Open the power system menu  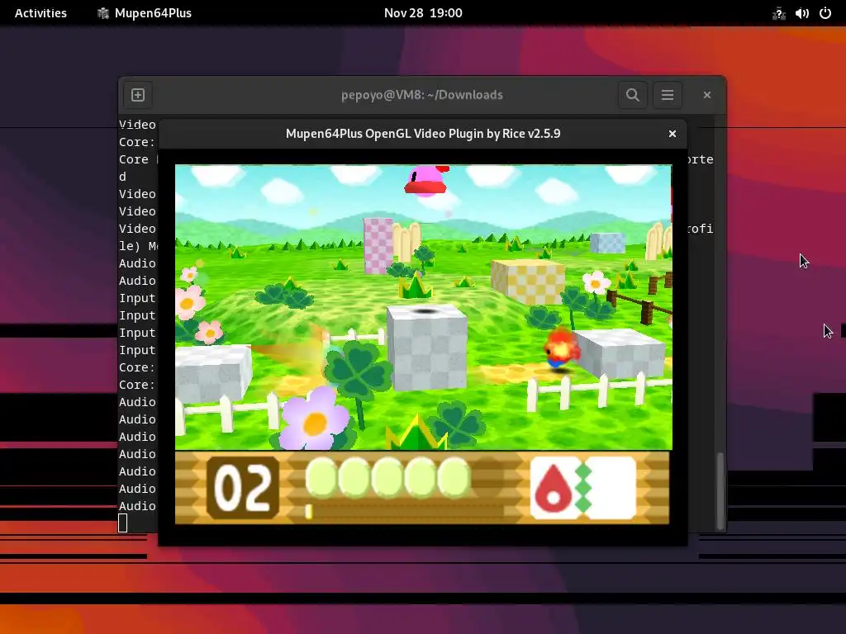(x=825, y=13)
